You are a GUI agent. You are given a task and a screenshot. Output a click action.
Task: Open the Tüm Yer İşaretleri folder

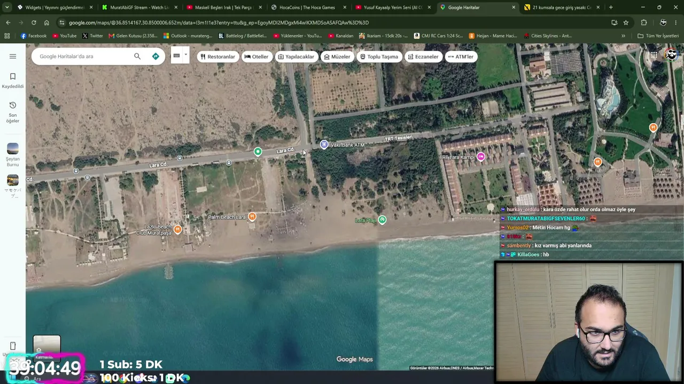[658, 36]
